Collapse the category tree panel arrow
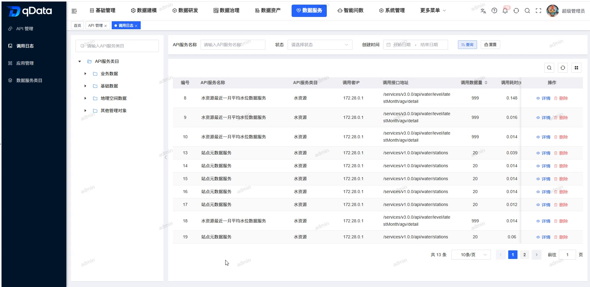The height and width of the screenshot is (287, 590). coord(166,157)
